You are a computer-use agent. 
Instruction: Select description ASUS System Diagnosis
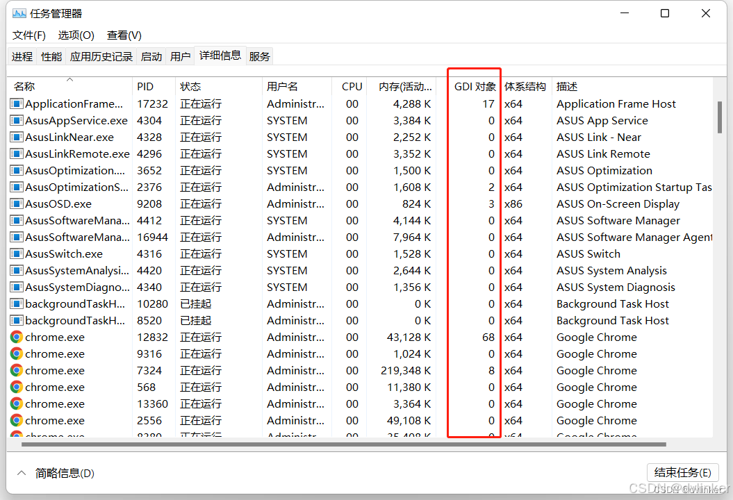click(x=616, y=287)
